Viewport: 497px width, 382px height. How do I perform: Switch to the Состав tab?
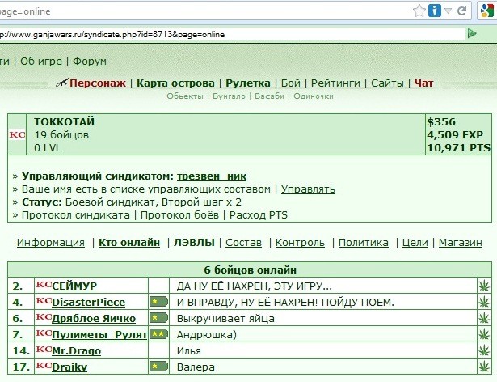click(x=243, y=243)
